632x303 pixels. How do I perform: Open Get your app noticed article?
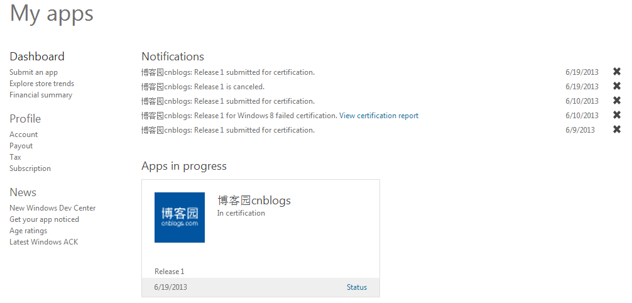point(44,219)
